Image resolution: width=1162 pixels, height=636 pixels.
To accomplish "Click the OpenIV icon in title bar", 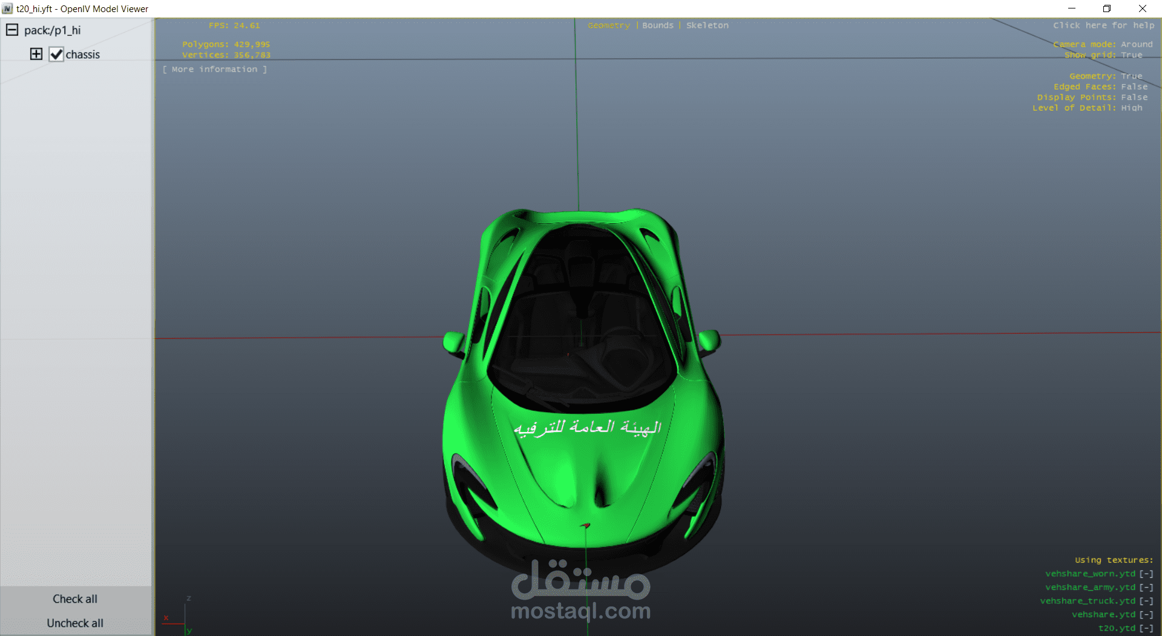I will [7, 8].
